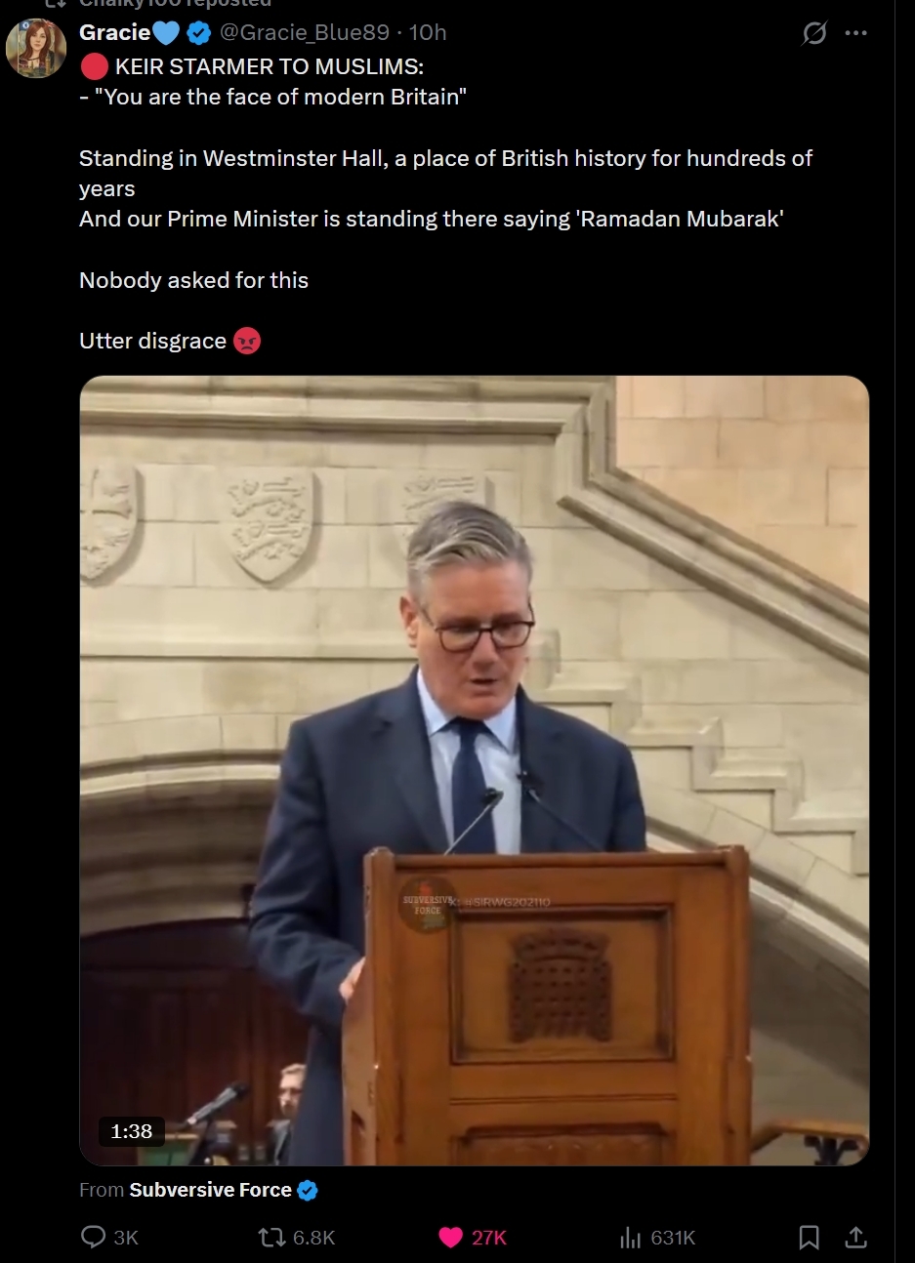The width and height of the screenshot is (915, 1263).
Task: Visit the @Gracie_Blue89 handle link
Action: [x=305, y=33]
